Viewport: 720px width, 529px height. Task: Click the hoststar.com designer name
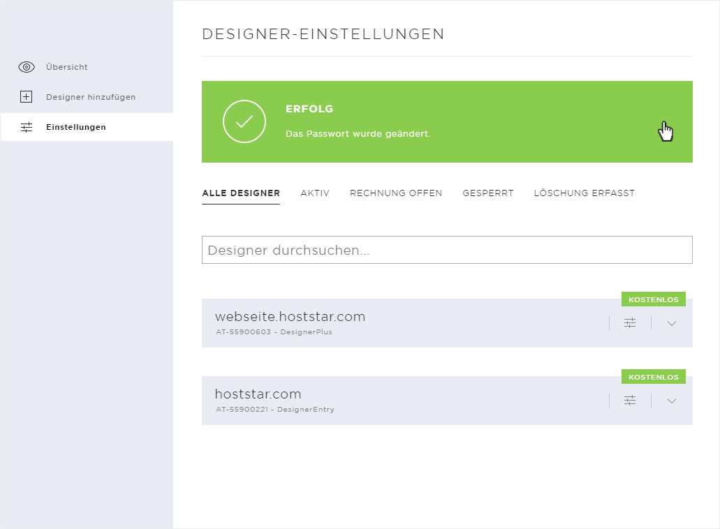[x=258, y=394]
